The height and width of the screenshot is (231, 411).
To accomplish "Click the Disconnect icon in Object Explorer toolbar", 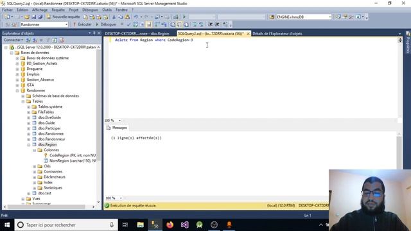I will 35,40.
